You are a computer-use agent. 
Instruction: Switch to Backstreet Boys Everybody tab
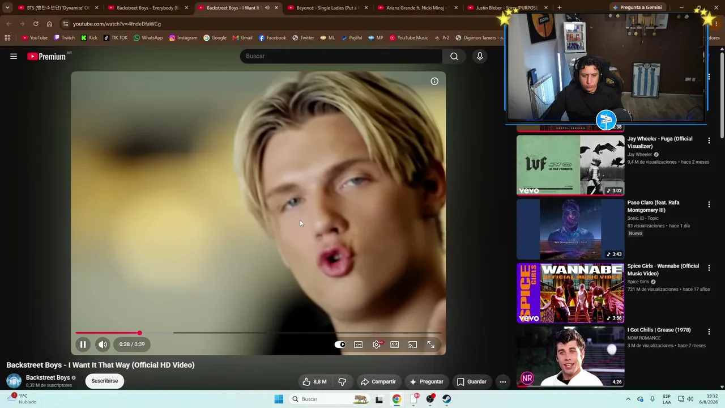tap(148, 8)
